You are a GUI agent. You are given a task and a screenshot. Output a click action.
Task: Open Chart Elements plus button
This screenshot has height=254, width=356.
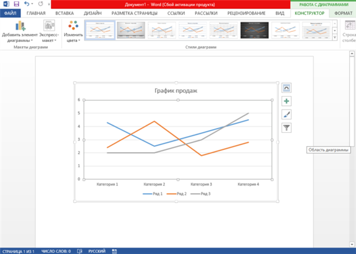(287, 101)
